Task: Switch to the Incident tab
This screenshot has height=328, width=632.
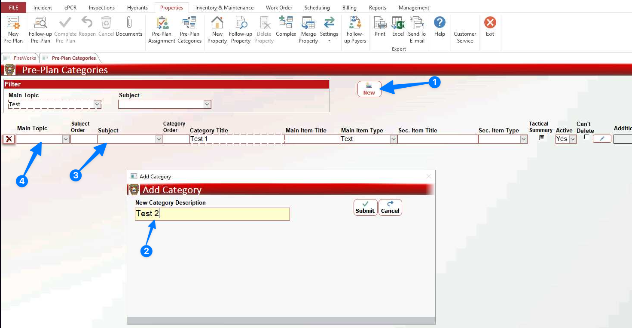Action: pos(43,7)
